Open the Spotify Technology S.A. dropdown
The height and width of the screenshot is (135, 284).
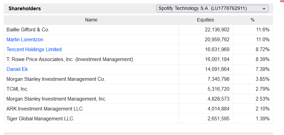212,9
